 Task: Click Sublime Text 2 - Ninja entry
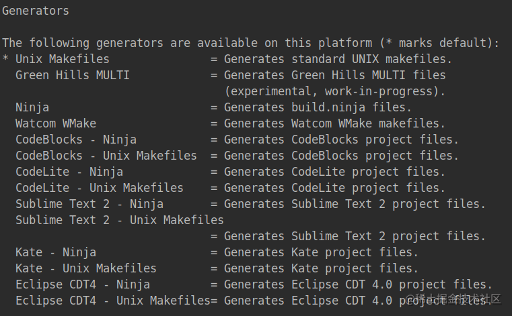[x=89, y=204]
